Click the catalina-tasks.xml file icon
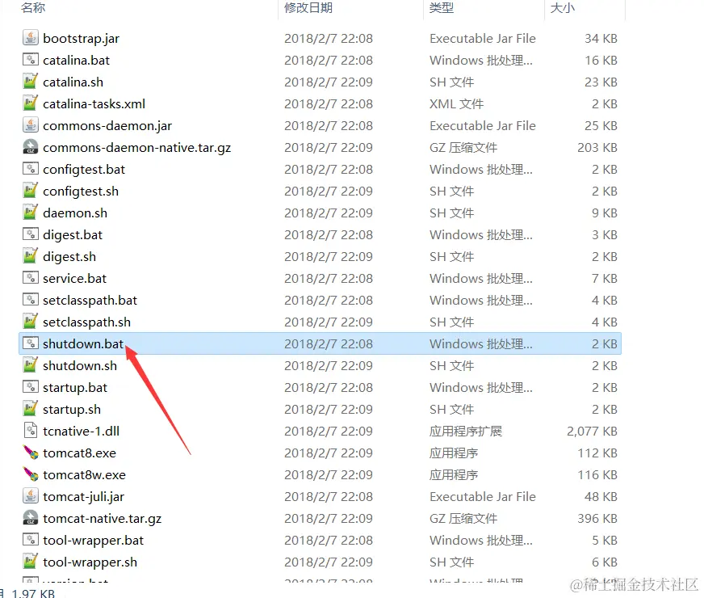Screen dimensions: 704x598 pyautogui.click(x=30, y=103)
